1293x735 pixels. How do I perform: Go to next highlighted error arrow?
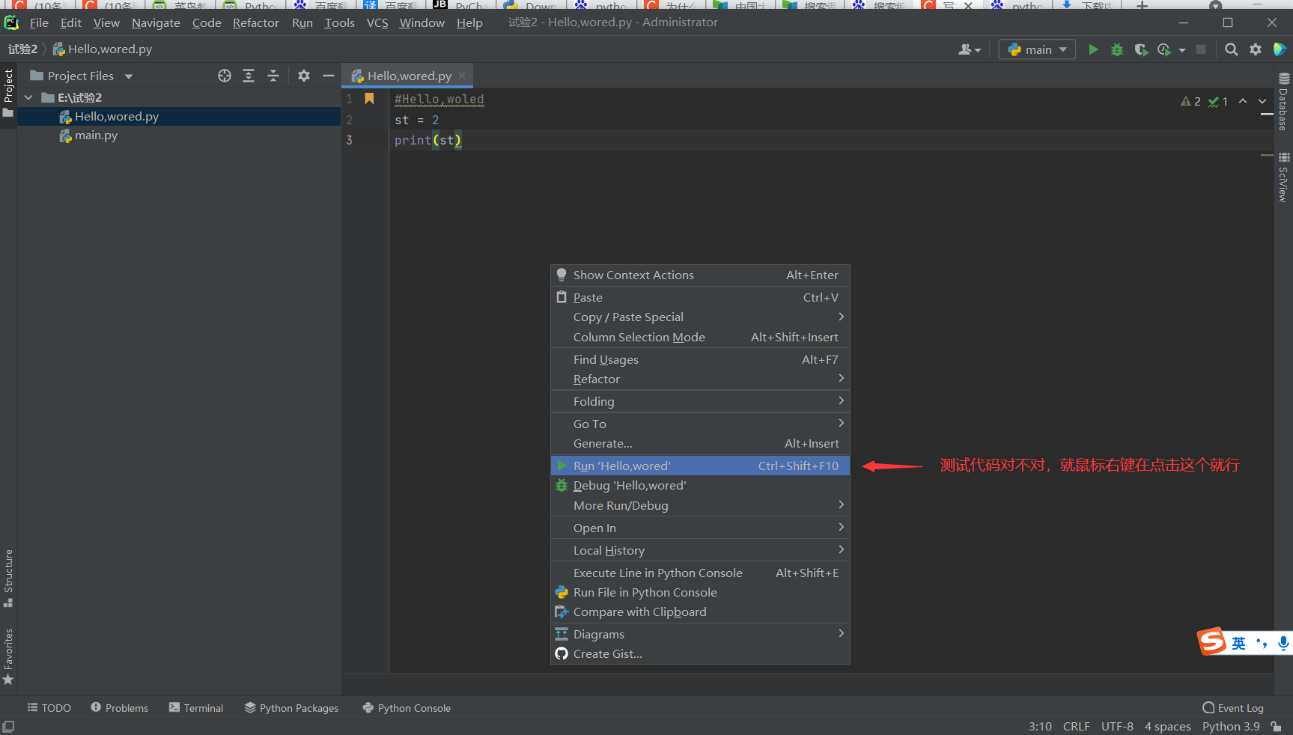(x=1262, y=101)
